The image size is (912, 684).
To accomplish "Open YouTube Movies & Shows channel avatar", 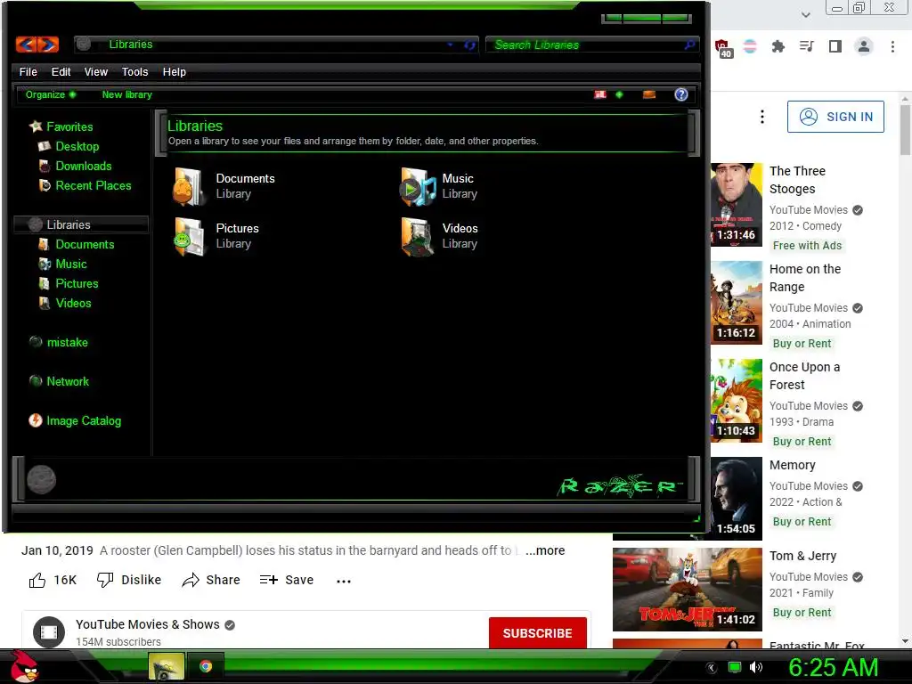I will coord(49,632).
